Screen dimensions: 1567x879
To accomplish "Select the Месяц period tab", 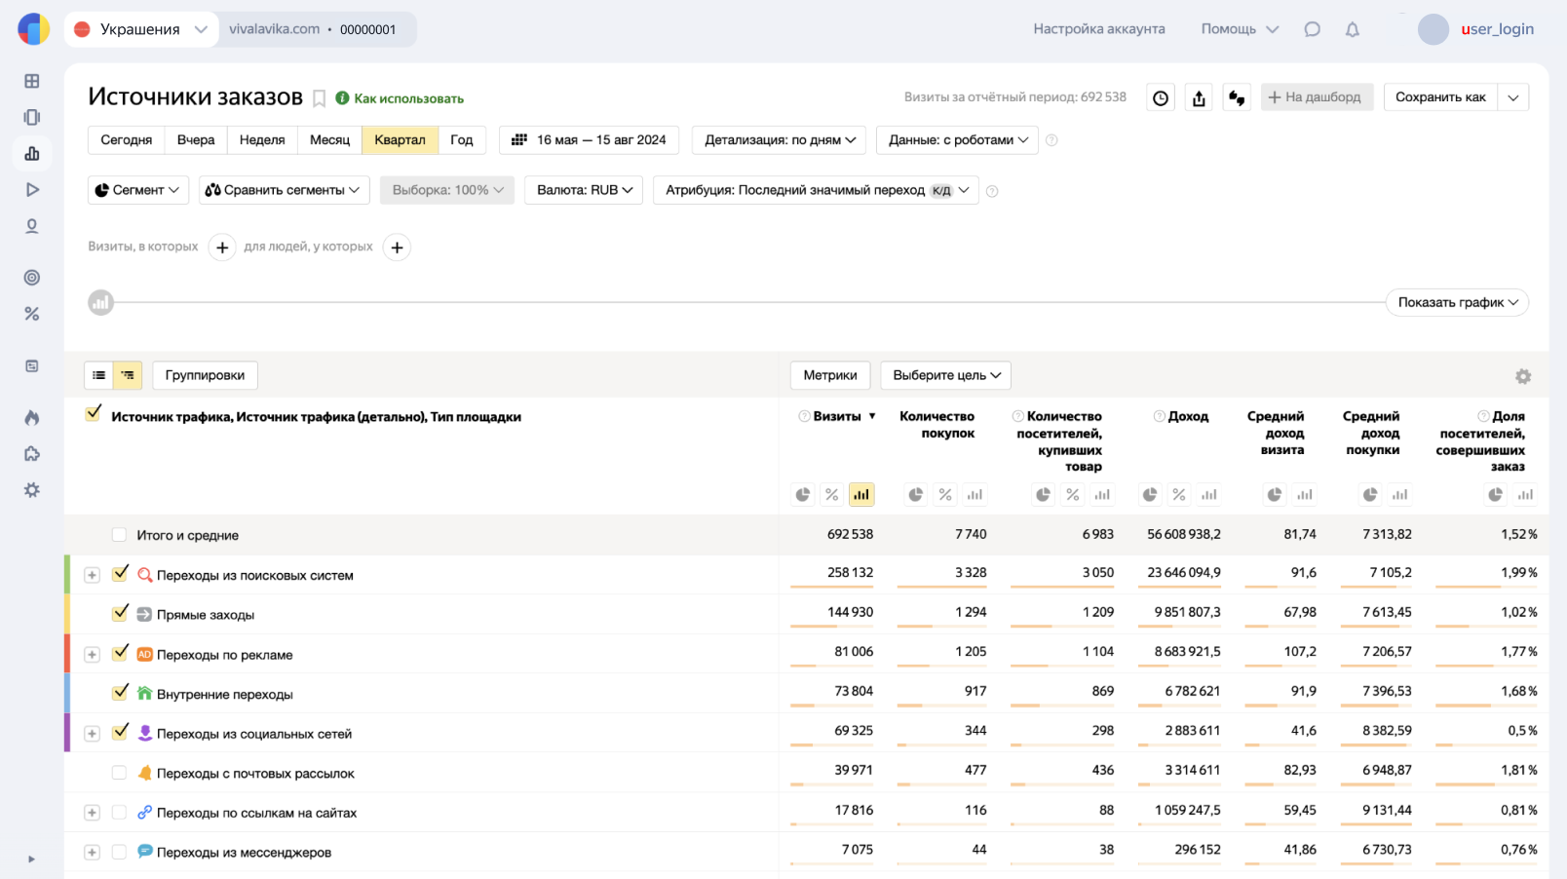I will point(329,140).
